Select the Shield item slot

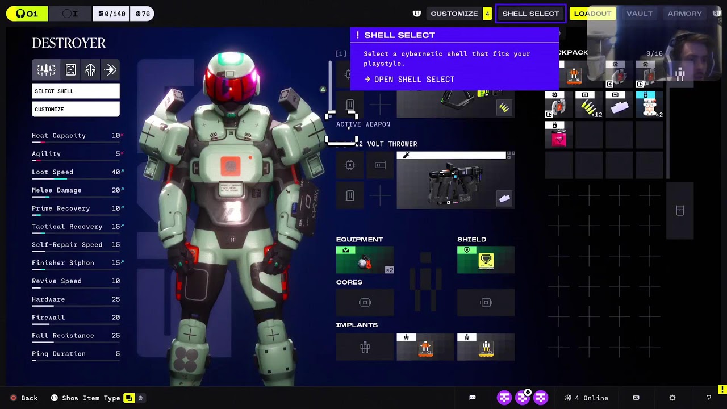coord(486,260)
